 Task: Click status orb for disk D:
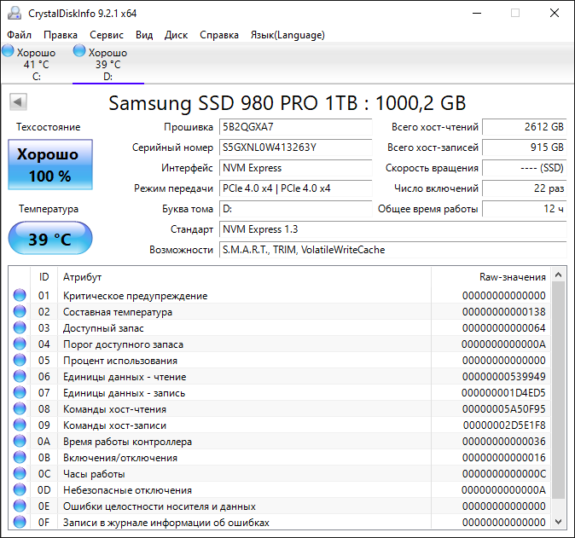coord(79,50)
